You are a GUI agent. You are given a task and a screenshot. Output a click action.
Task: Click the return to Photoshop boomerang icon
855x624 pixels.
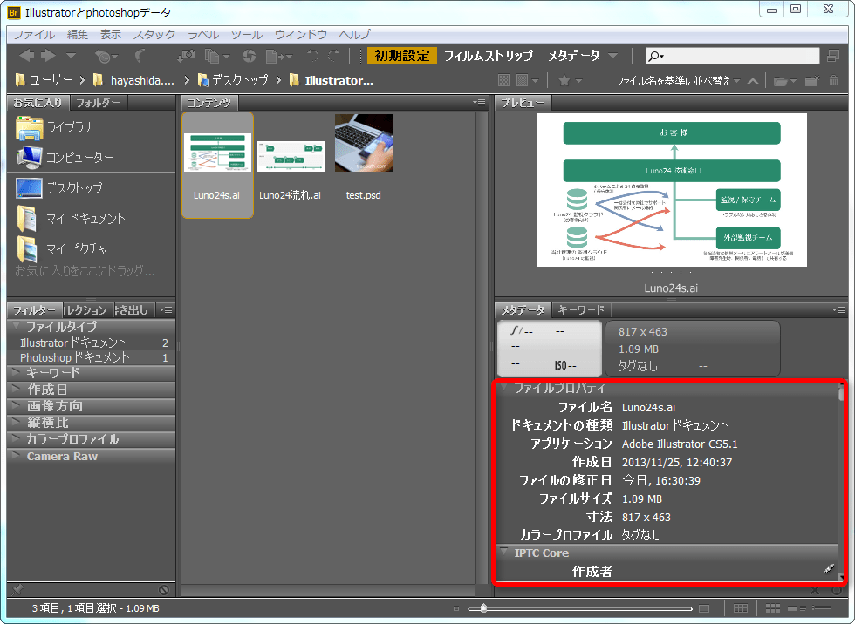click(x=140, y=56)
